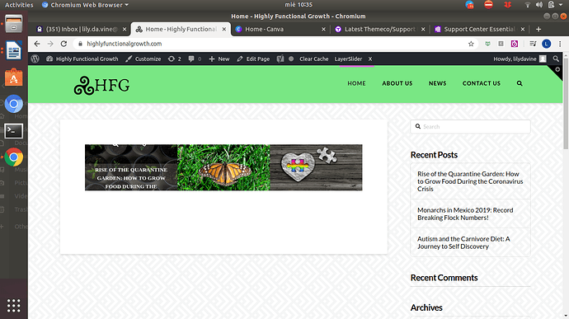Close the Home - Canva tab
Image resolution: width=569 pixels, height=319 pixels.
323,29
